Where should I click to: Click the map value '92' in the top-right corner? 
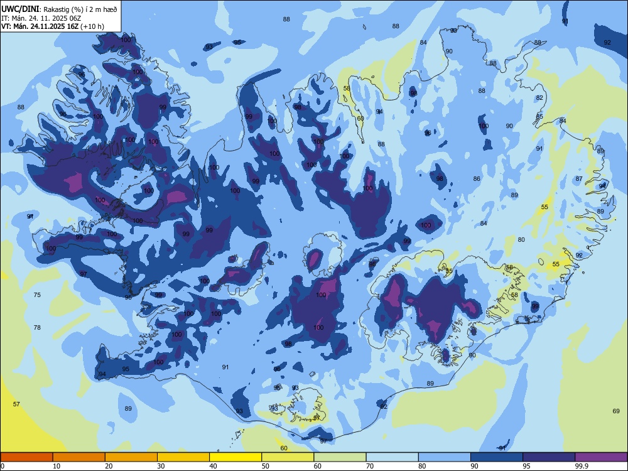(607, 43)
